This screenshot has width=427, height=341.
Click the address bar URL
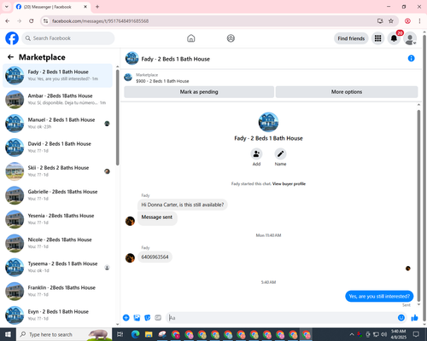100,21
